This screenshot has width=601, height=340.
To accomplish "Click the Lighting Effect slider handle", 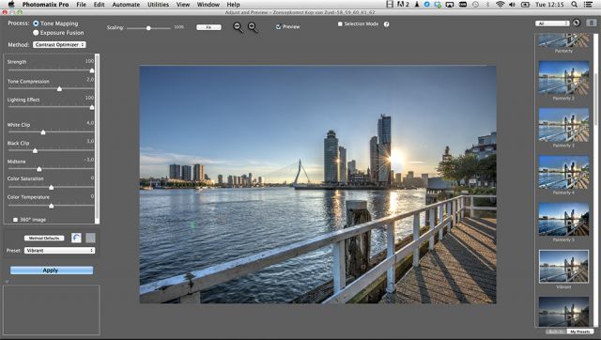I will coord(92,107).
